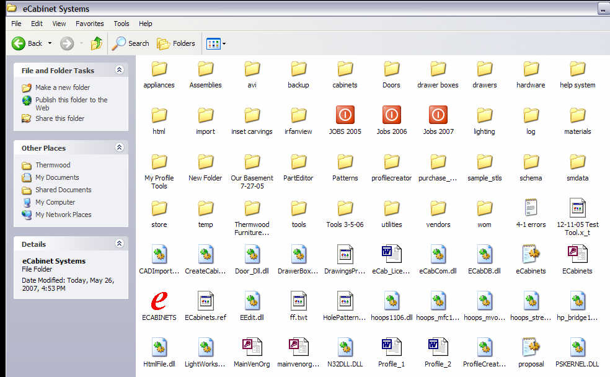Open the Back history dropdown arrow

click(x=50, y=43)
